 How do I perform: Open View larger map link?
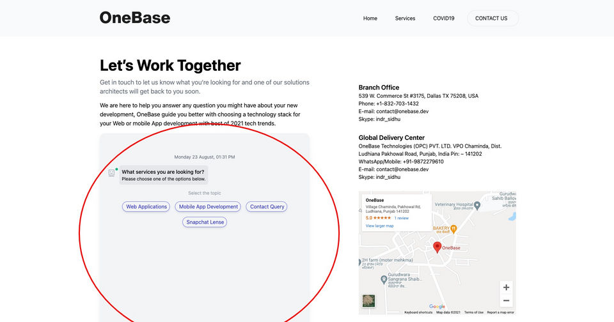point(379,226)
